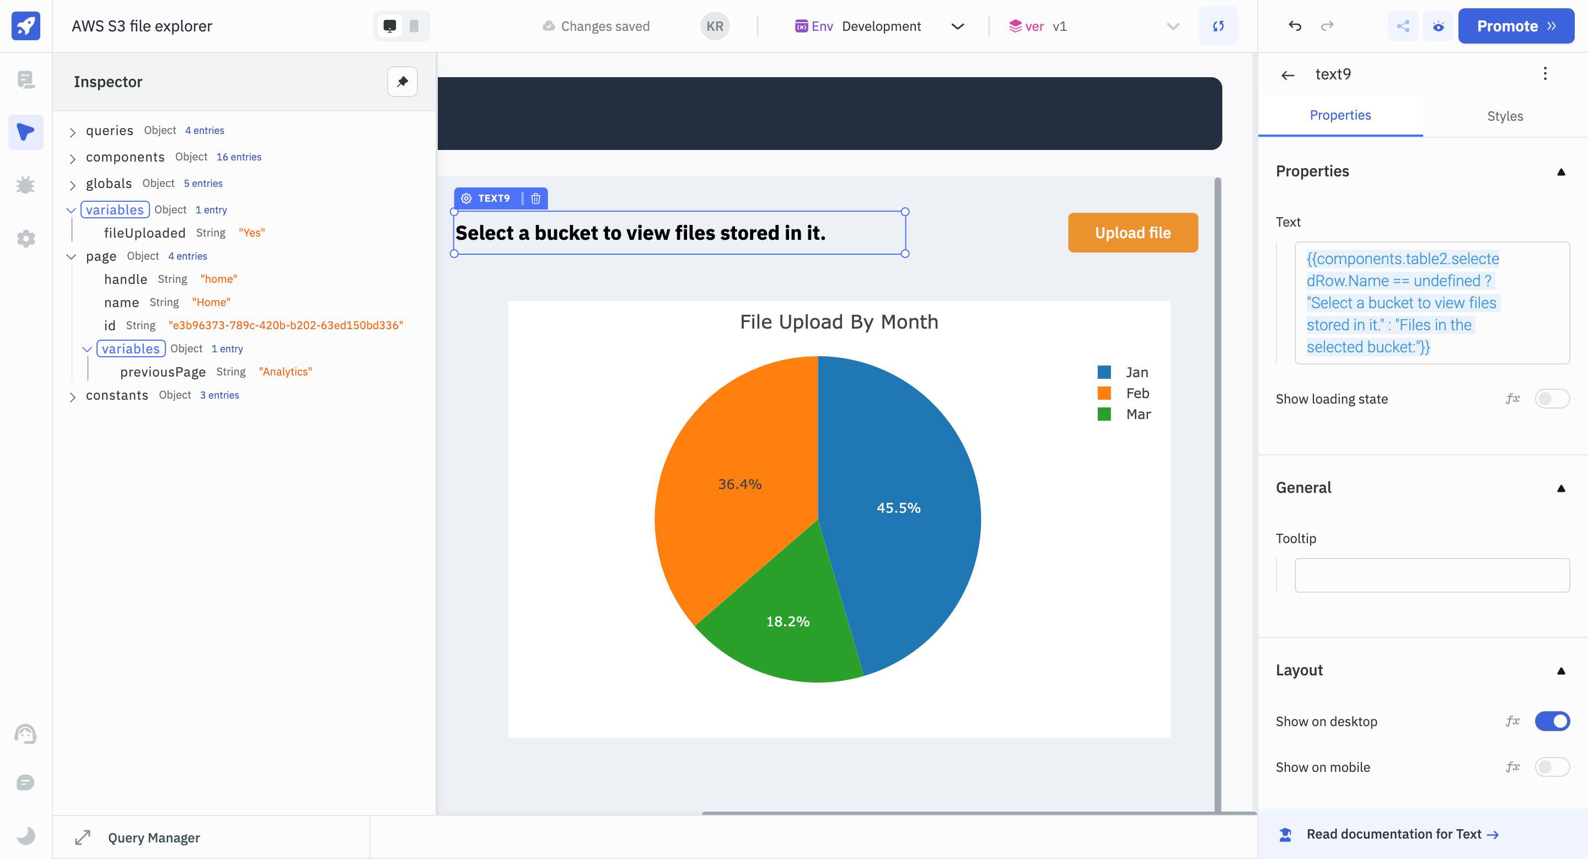Pin the Inspector panel
Screen dimensions: 1588x859
tap(403, 82)
